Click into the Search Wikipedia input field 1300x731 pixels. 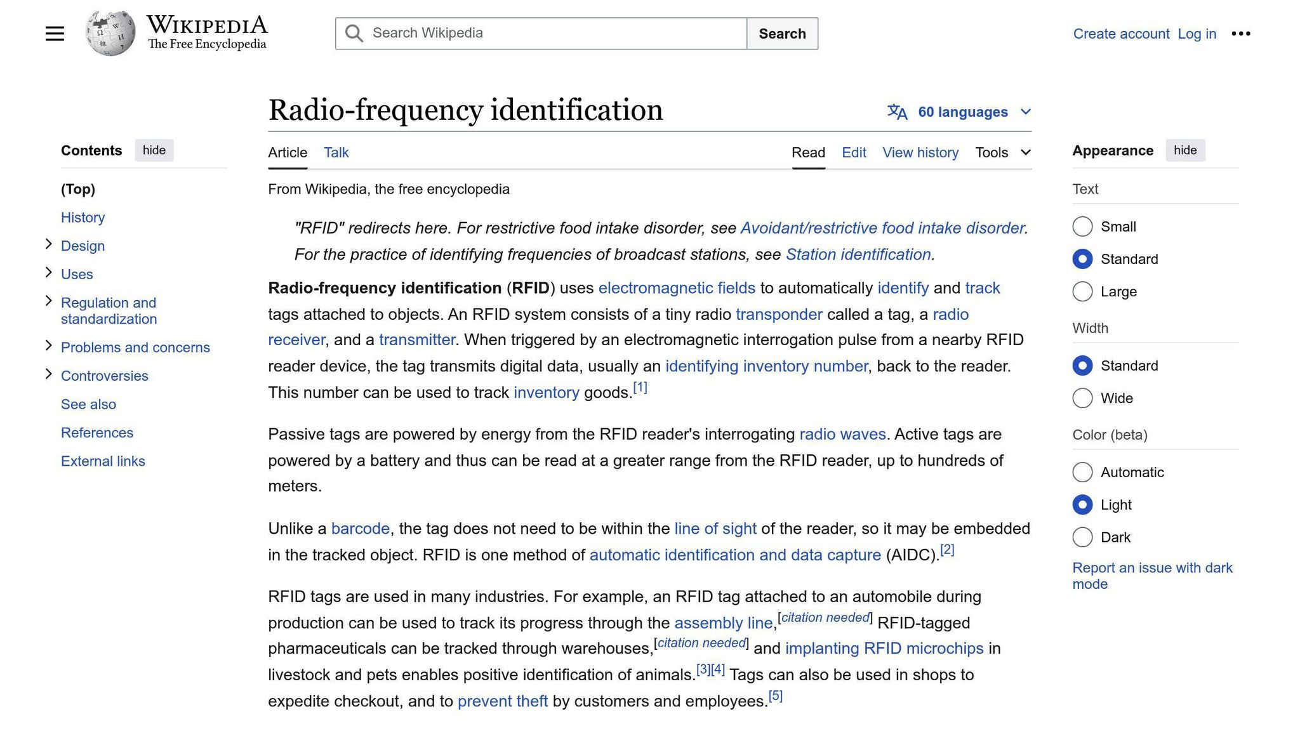tap(541, 33)
